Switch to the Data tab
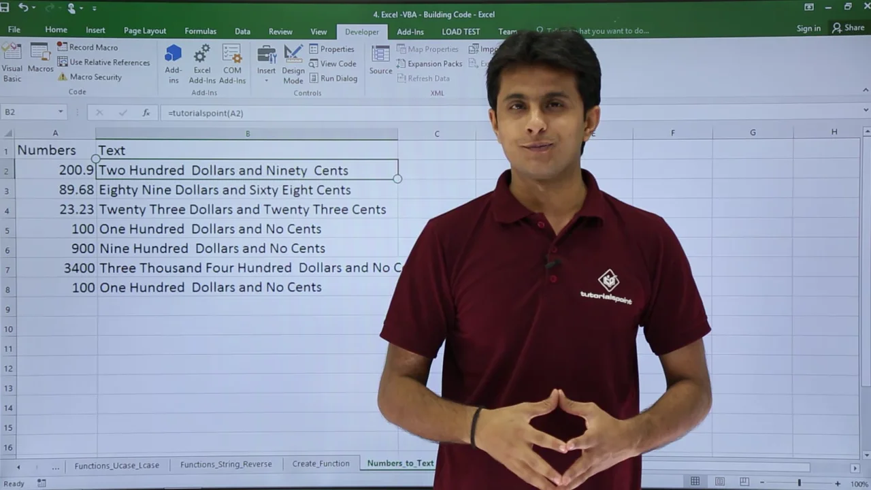 pyautogui.click(x=242, y=31)
